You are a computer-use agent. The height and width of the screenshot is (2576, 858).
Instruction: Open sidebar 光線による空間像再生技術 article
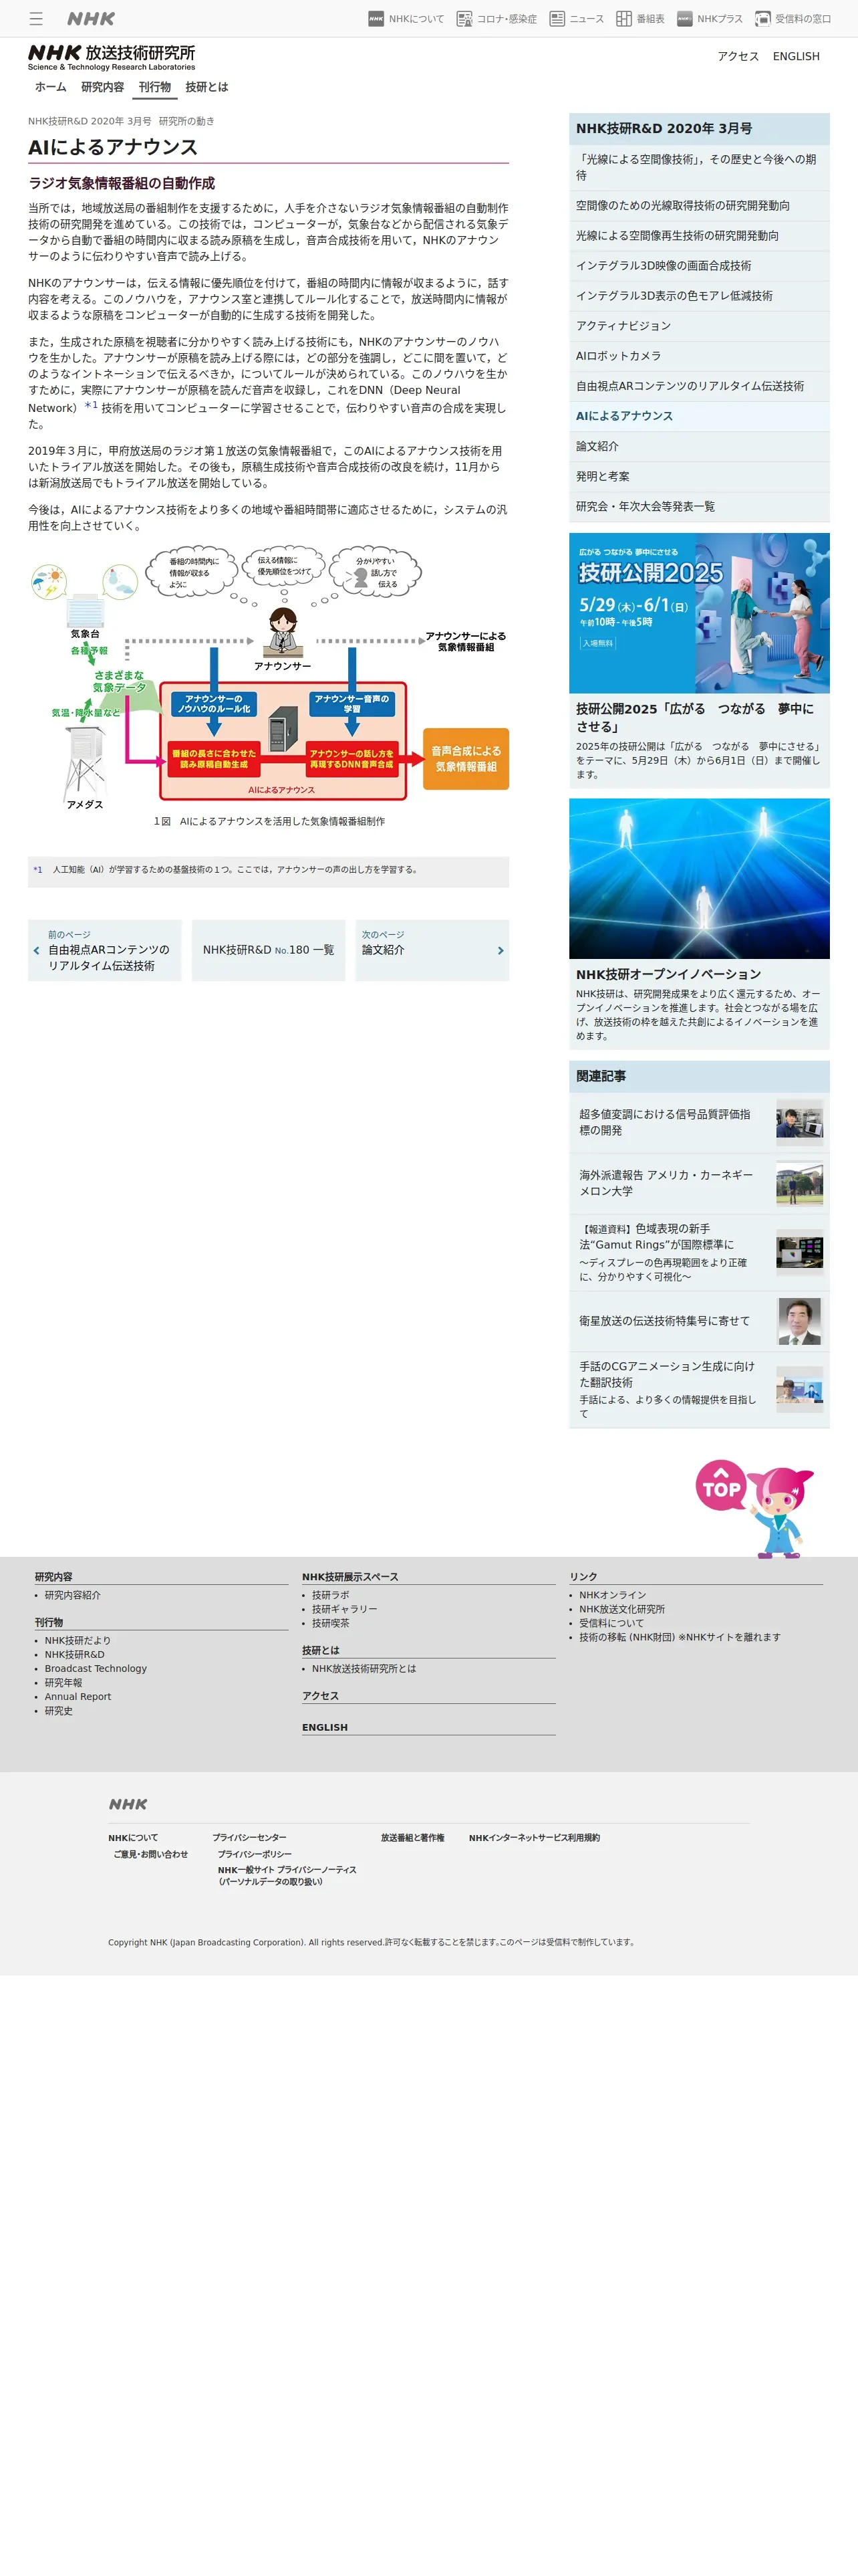click(699, 235)
